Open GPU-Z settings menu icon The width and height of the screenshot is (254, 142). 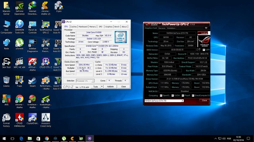click(x=206, y=28)
